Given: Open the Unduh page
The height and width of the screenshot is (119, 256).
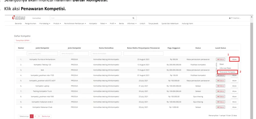Looking at the screenshot, I should (x=142, y=23).
